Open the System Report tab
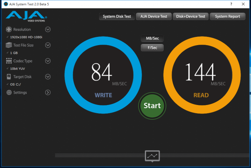Viewport: 251px width, 168px height. coord(227,16)
